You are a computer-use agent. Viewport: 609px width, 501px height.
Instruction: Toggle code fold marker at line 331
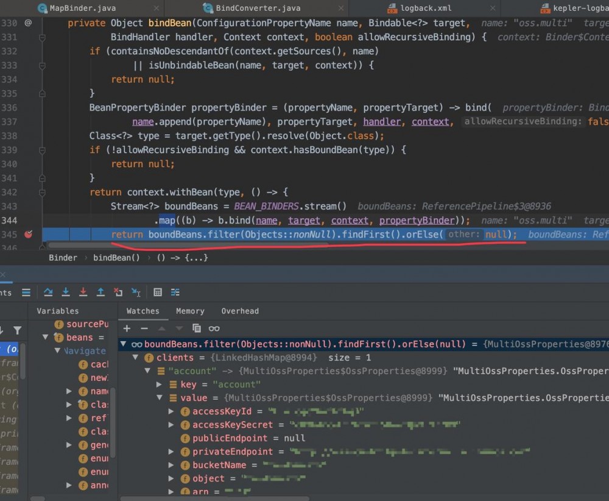(43, 37)
